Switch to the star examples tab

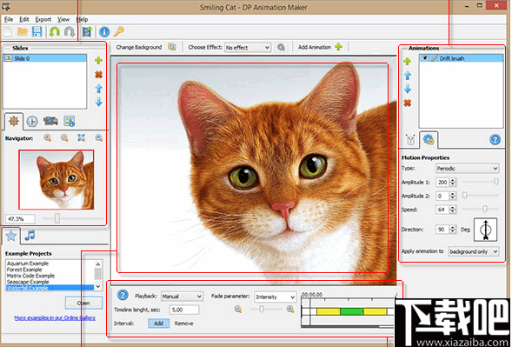pyautogui.click(x=10, y=236)
